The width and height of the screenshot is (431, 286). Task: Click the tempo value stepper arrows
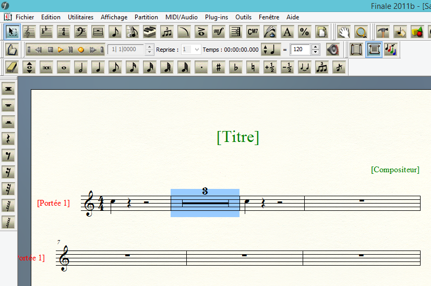click(x=315, y=50)
